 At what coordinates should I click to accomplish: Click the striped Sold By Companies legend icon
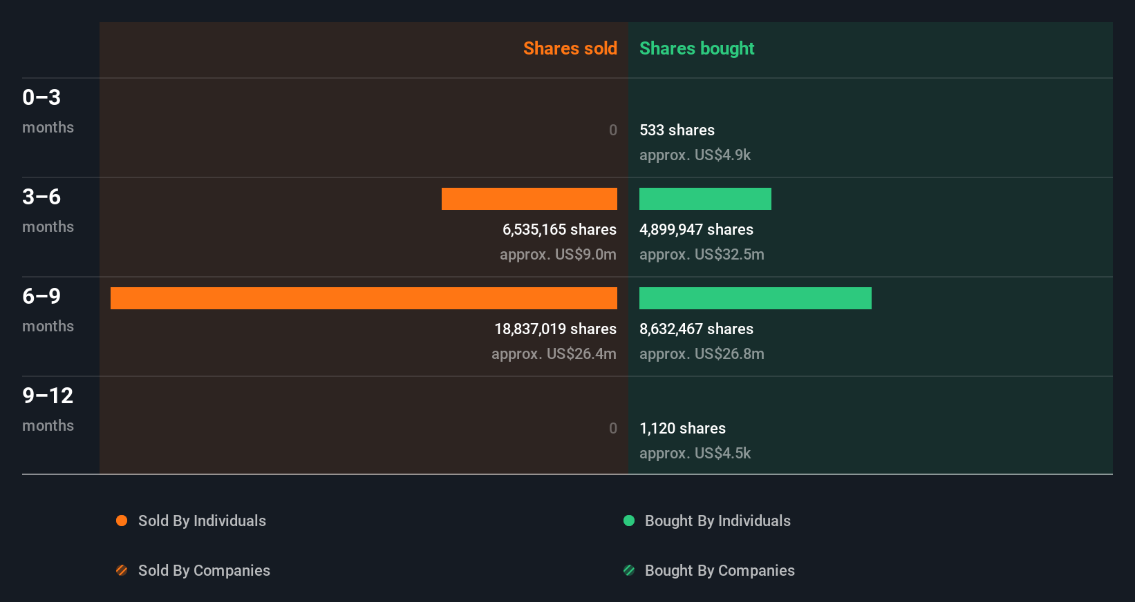pyautogui.click(x=122, y=570)
